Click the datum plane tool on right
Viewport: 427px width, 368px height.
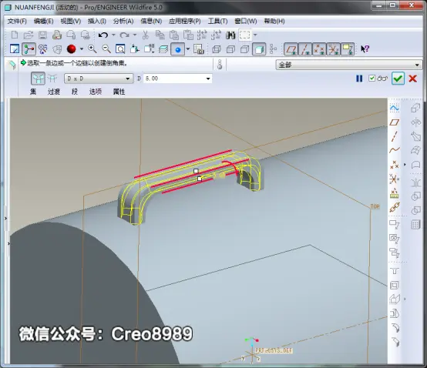[x=394, y=122]
